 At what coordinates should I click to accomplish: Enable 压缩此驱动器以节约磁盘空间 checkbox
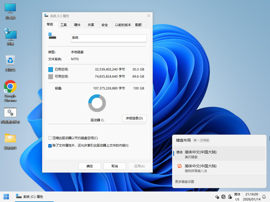coord(50,138)
